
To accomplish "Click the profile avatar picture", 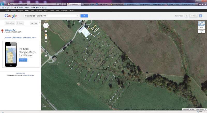I will (x=201, y=16).
